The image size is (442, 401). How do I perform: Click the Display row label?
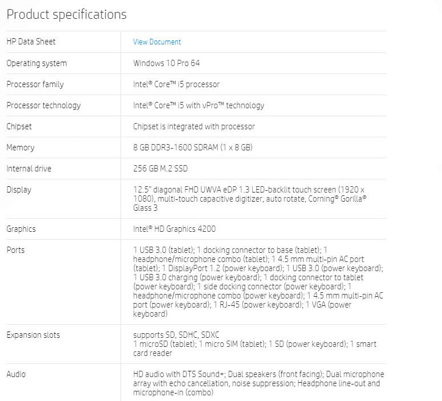click(x=19, y=190)
